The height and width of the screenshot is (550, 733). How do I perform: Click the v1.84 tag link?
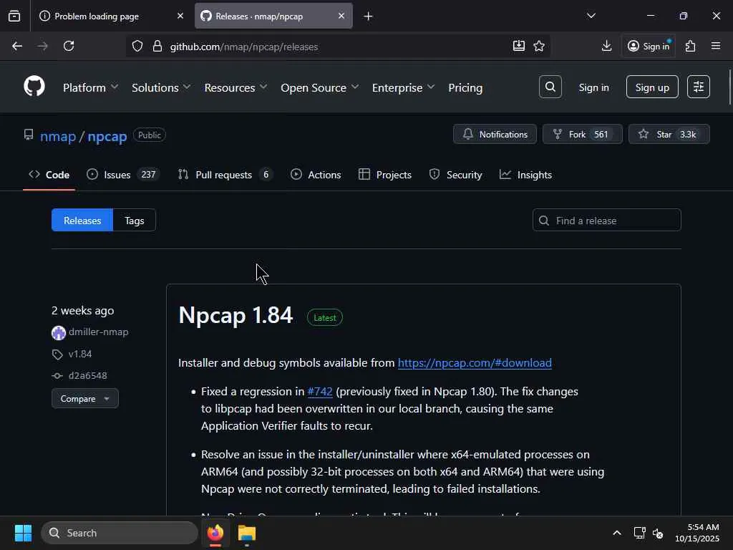[x=80, y=354]
